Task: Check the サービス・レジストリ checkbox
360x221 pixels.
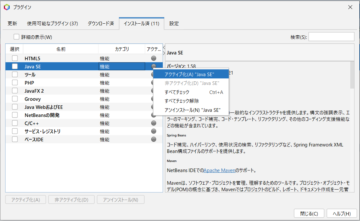Action: click(x=15, y=131)
